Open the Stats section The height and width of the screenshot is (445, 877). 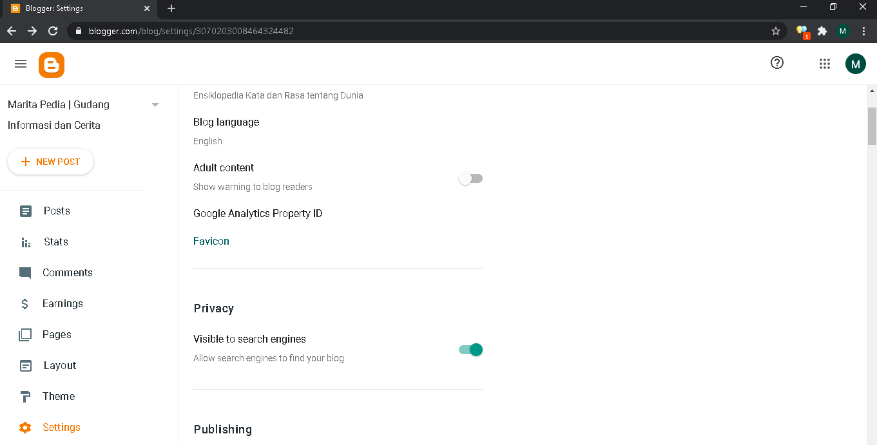(x=55, y=241)
